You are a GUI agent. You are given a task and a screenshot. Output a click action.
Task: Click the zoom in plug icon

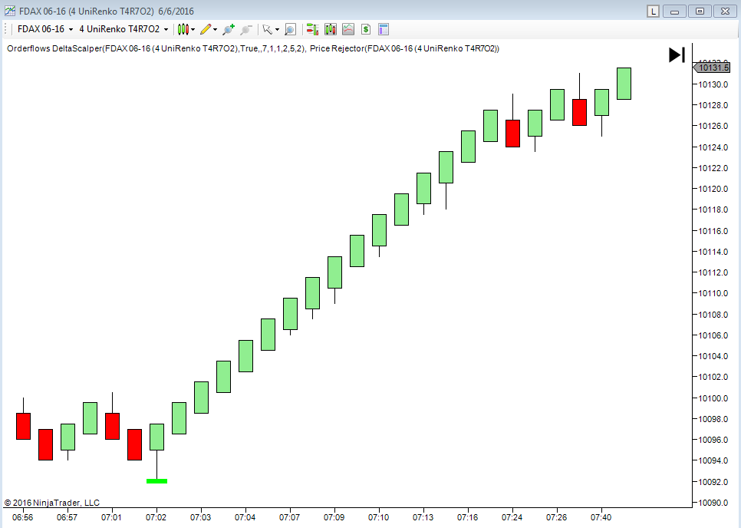(x=229, y=29)
